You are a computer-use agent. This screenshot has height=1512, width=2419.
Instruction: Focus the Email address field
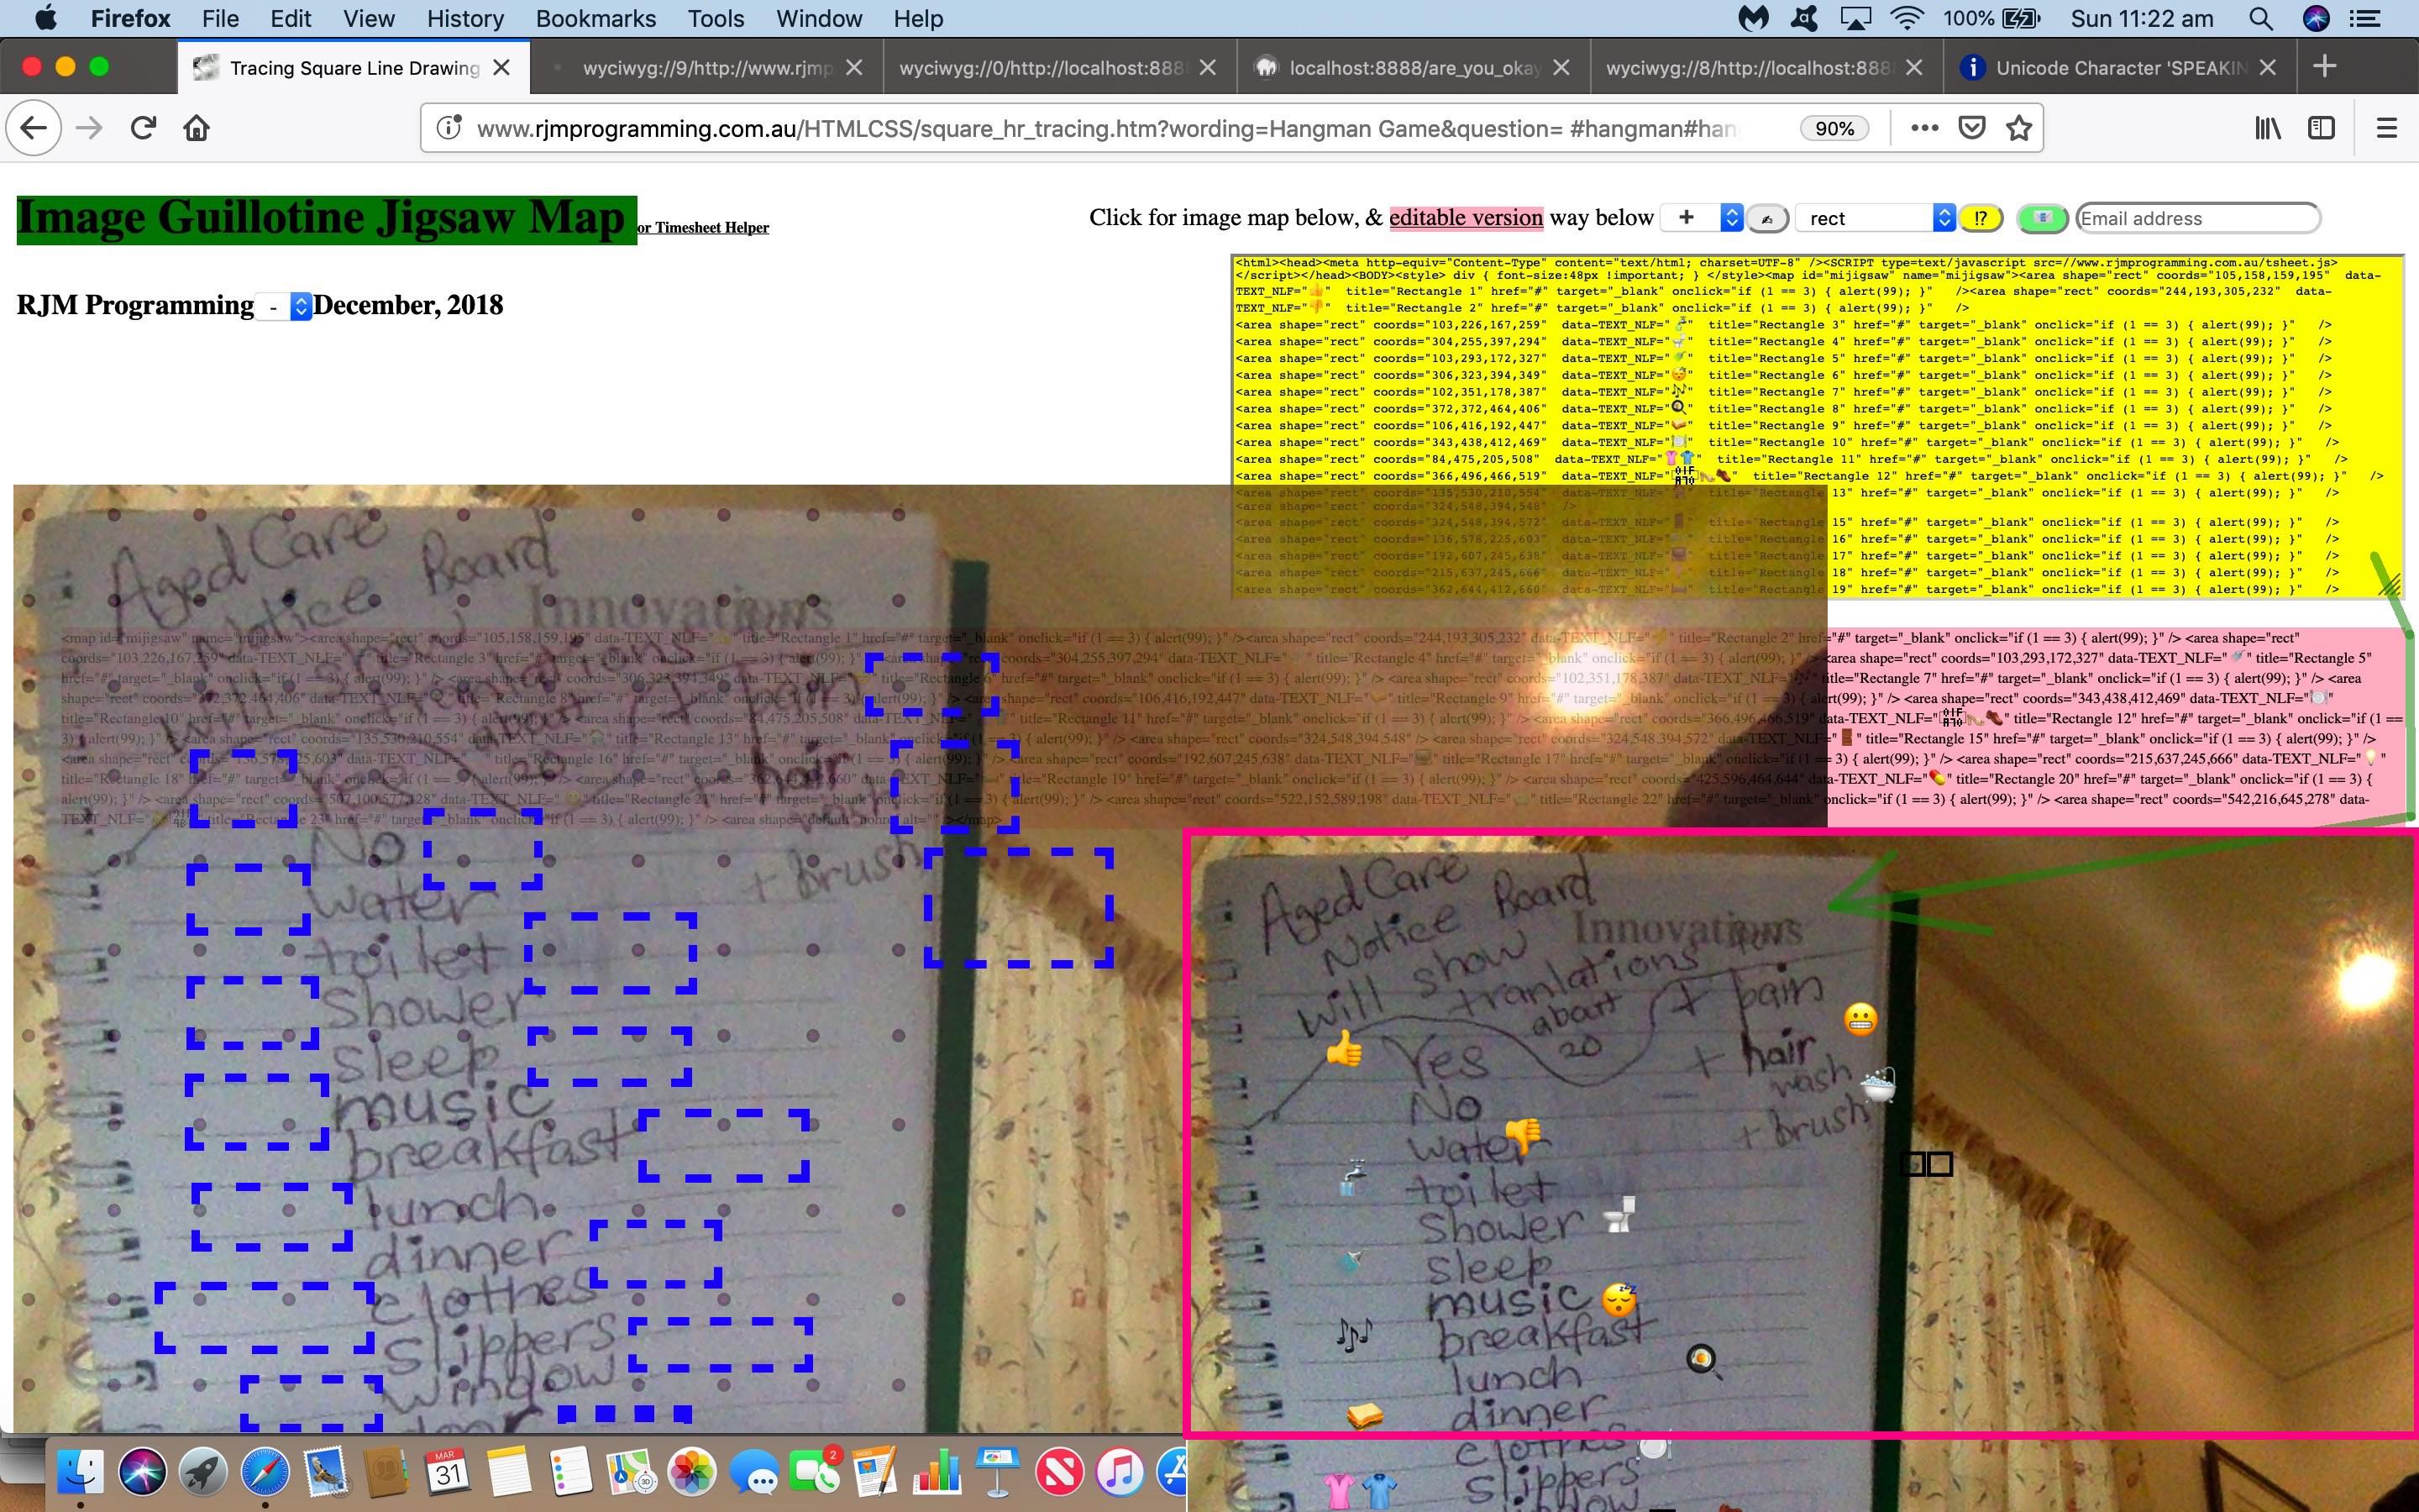pyautogui.click(x=2197, y=218)
